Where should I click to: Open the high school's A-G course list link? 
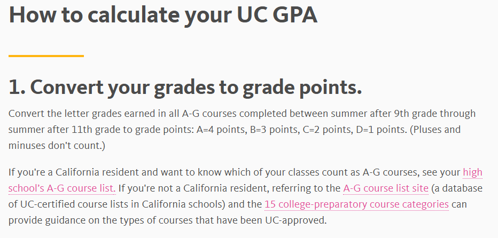click(61, 188)
